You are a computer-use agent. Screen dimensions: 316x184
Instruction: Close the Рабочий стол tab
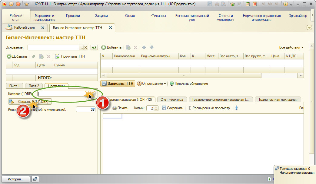pos(43,28)
